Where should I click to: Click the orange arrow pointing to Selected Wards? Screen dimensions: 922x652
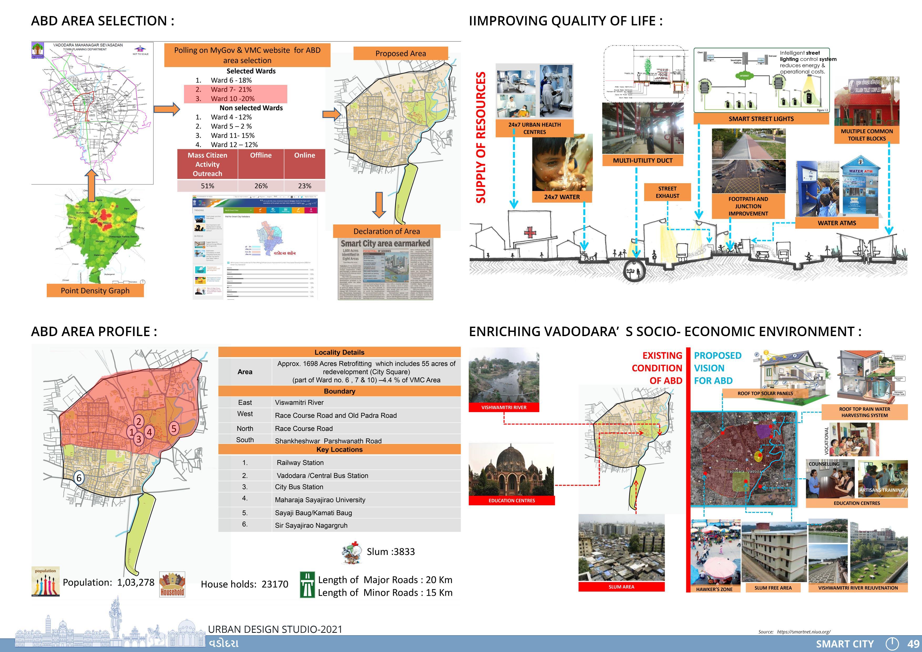coord(167,109)
